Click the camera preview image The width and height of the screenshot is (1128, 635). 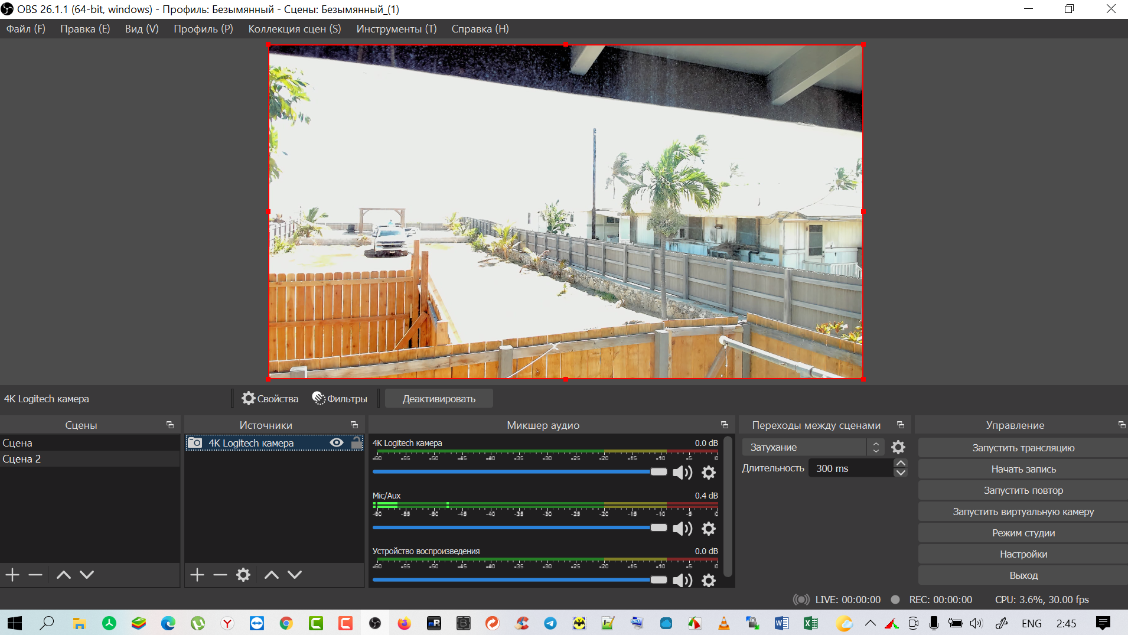click(x=566, y=211)
